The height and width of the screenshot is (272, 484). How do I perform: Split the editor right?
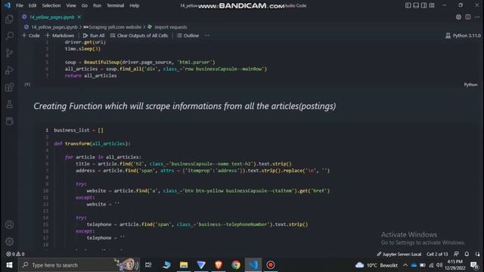click(x=468, y=17)
